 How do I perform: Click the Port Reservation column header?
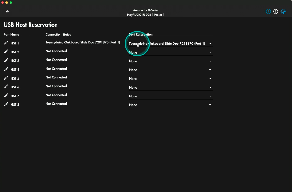pos(141,34)
